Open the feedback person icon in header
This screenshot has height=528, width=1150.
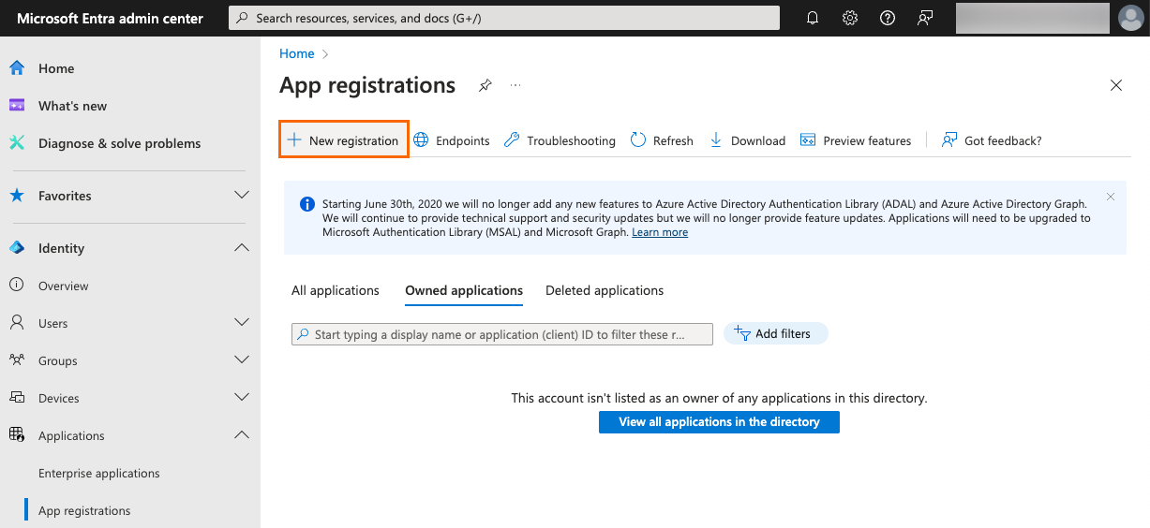(925, 18)
